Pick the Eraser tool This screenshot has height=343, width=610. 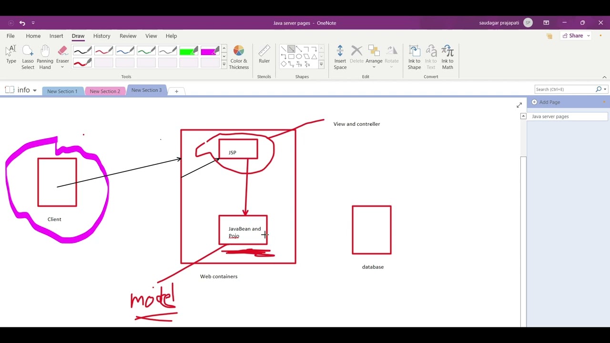(62, 54)
